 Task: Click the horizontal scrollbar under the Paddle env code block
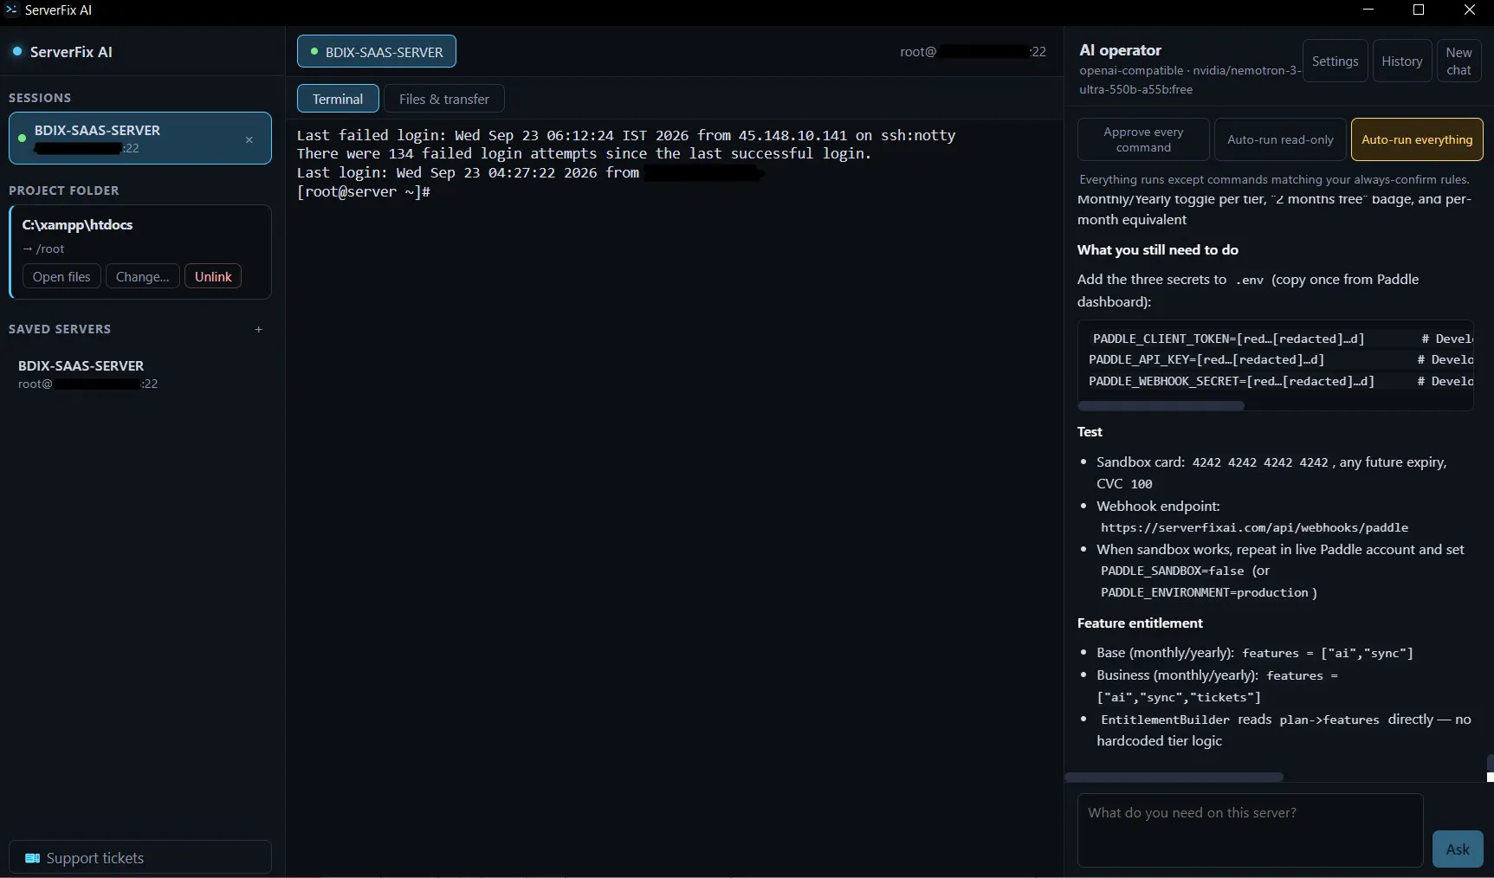[x=1161, y=405]
